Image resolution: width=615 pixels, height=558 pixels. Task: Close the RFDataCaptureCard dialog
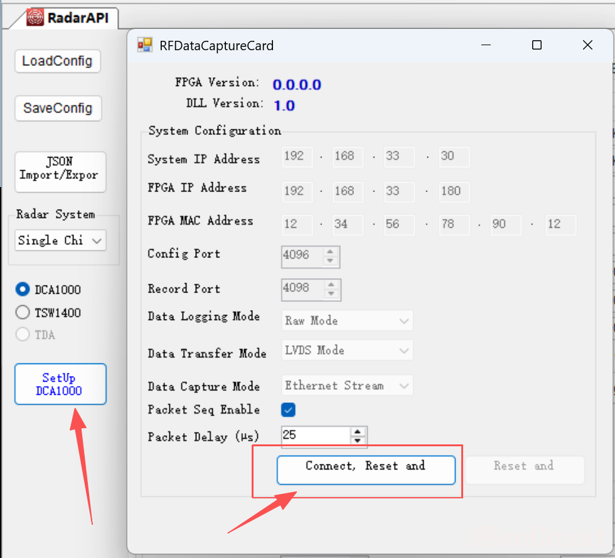click(587, 45)
